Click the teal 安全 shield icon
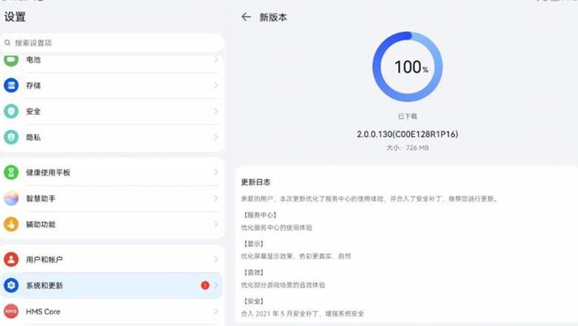Viewport: 578px width, 326px height. point(11,111)
